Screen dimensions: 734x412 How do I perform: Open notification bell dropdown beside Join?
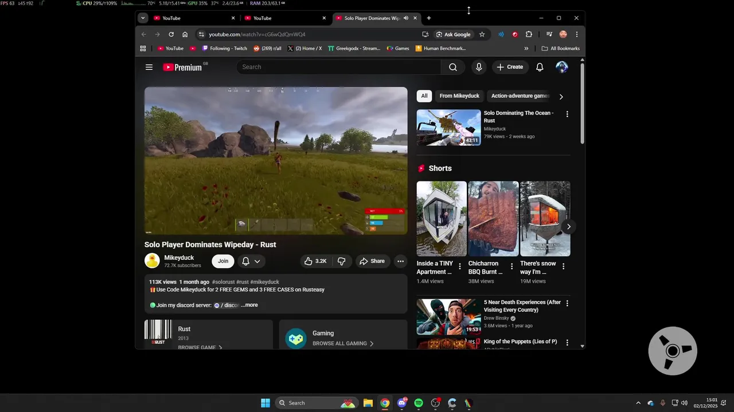click(x=251, y=261)
